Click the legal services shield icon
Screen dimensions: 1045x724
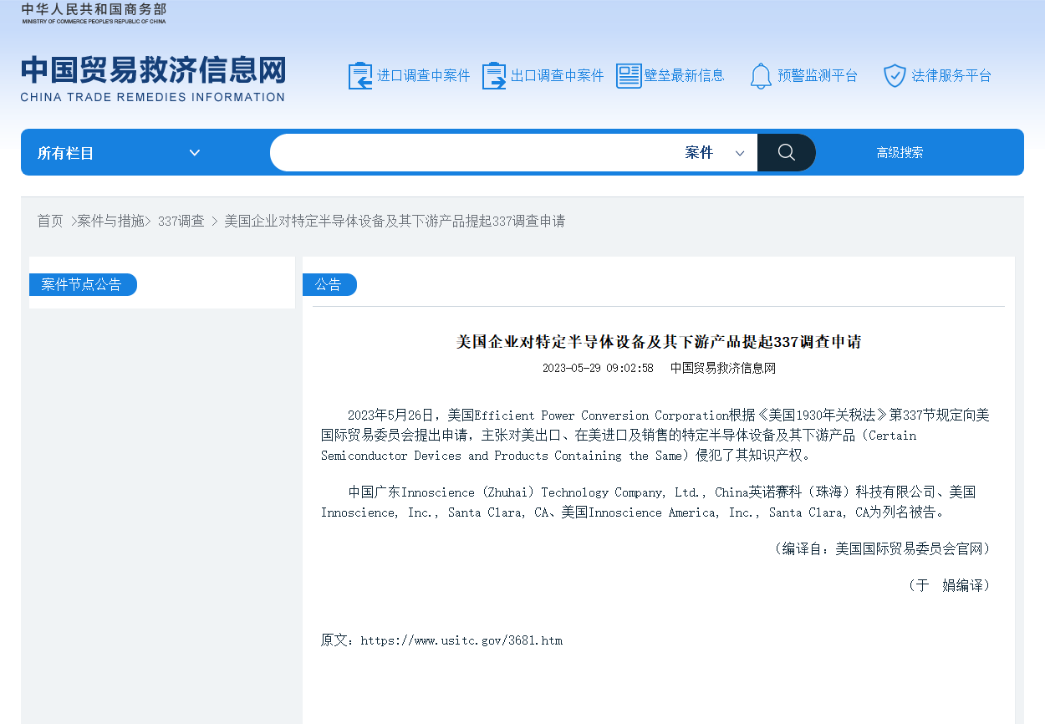click(x=895, y=76)
